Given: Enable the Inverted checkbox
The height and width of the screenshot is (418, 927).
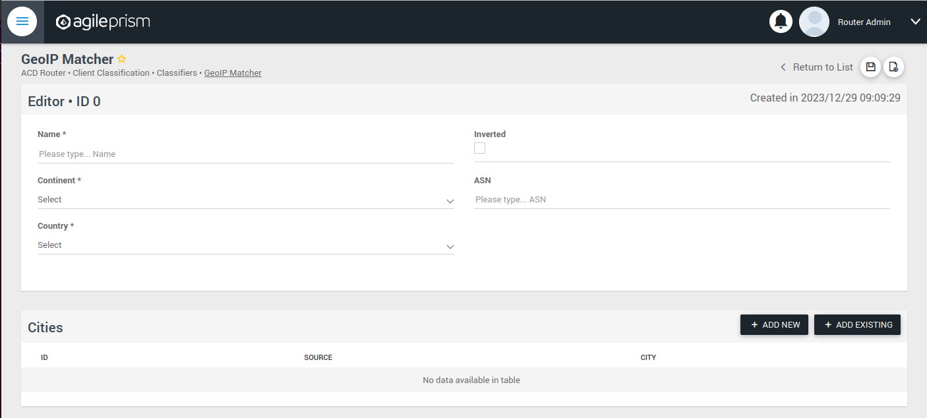Looking at the screenshot, I should tap(479, 148).
